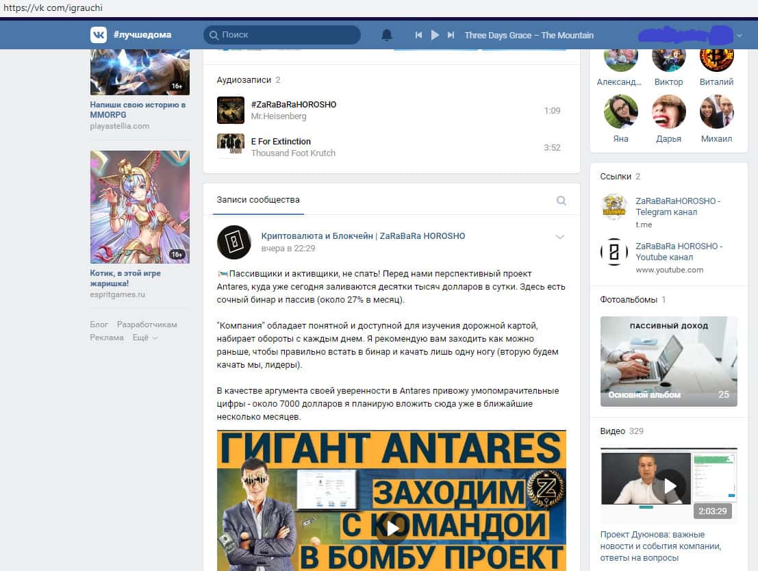Screen dimensions: 758x571
Task: Open the notifications bell
Action: pos(387,35)
